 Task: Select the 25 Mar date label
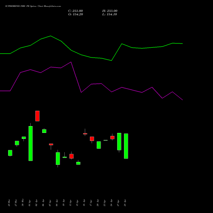click(x=9, y=203)
